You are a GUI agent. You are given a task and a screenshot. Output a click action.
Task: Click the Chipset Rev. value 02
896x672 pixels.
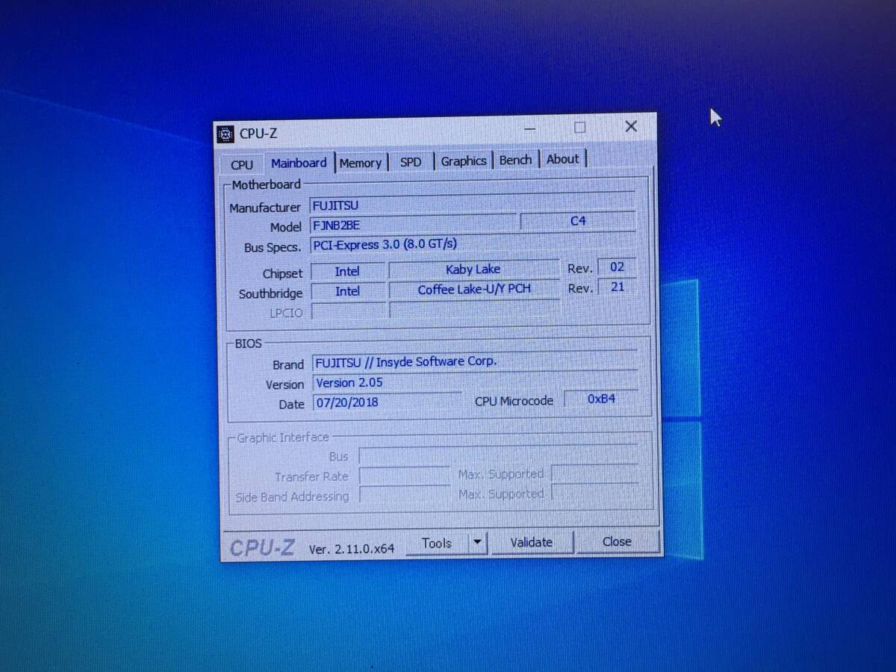[x=617, y=267]
